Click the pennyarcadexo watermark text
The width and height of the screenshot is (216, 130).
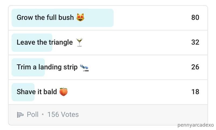[x=195, y=125]
